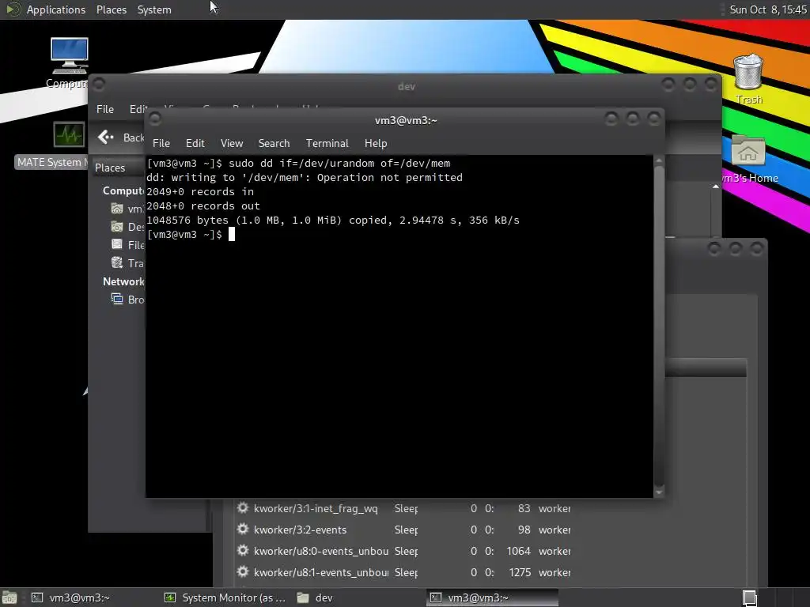Click PID value 1064 in System Monitor
This screenshot has height=607, width=810.
tap(519, 551)
